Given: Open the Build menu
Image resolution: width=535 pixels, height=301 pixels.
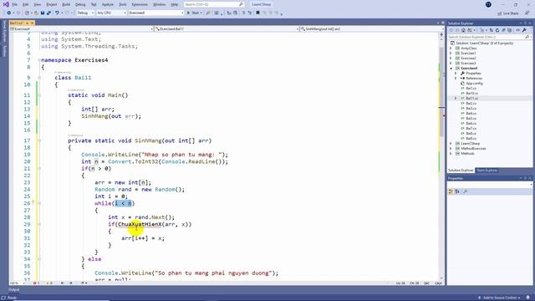Looking at the screenshot, I should [x=66, y=4].
